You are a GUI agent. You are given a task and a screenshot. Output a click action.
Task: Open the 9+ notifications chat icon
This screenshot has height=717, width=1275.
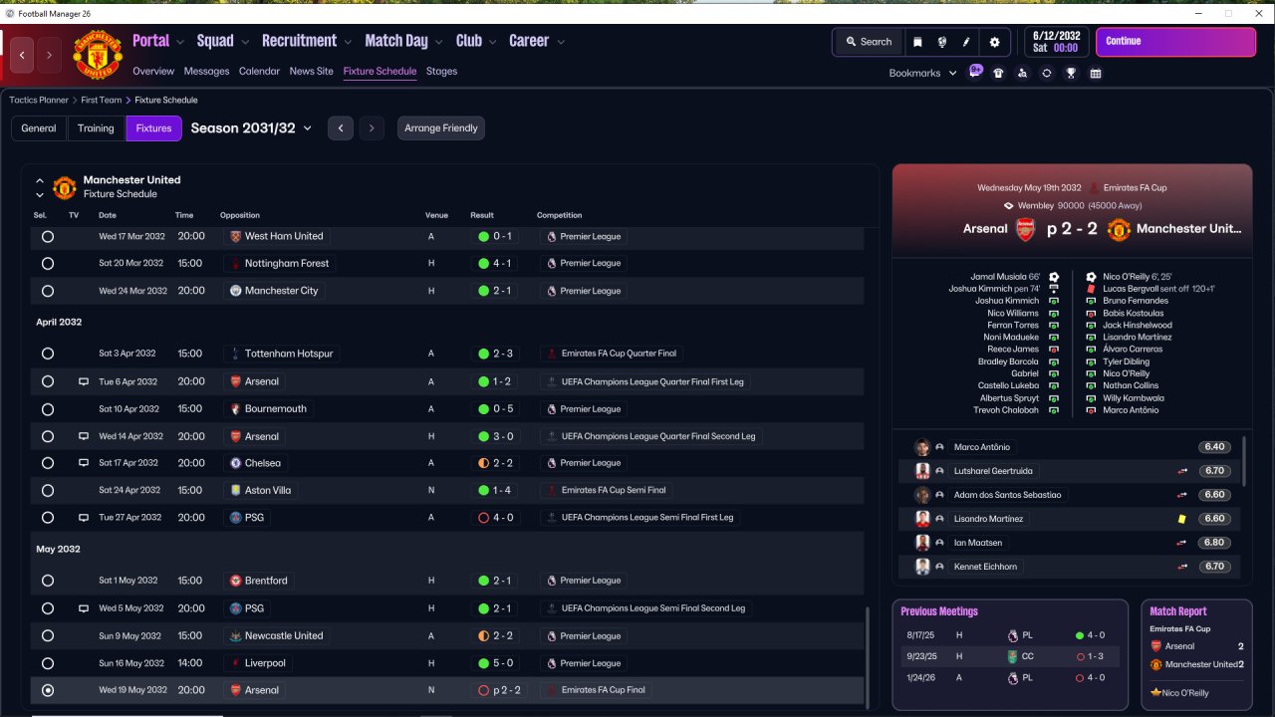(x=976, y=72)
